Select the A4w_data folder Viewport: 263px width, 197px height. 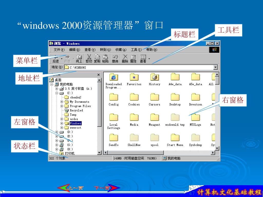click(175, 79)
